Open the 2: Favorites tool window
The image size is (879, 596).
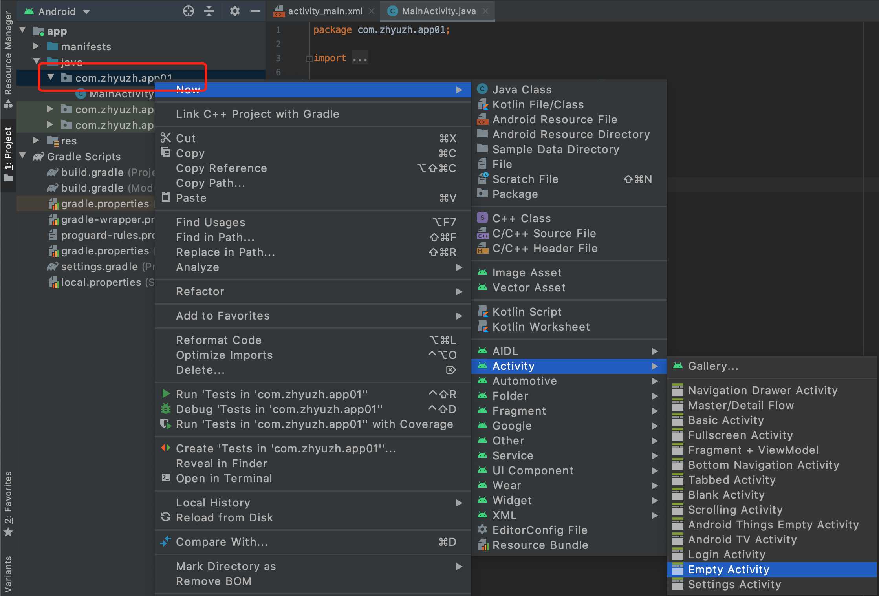pyautogui.click(x=8, y=504)
